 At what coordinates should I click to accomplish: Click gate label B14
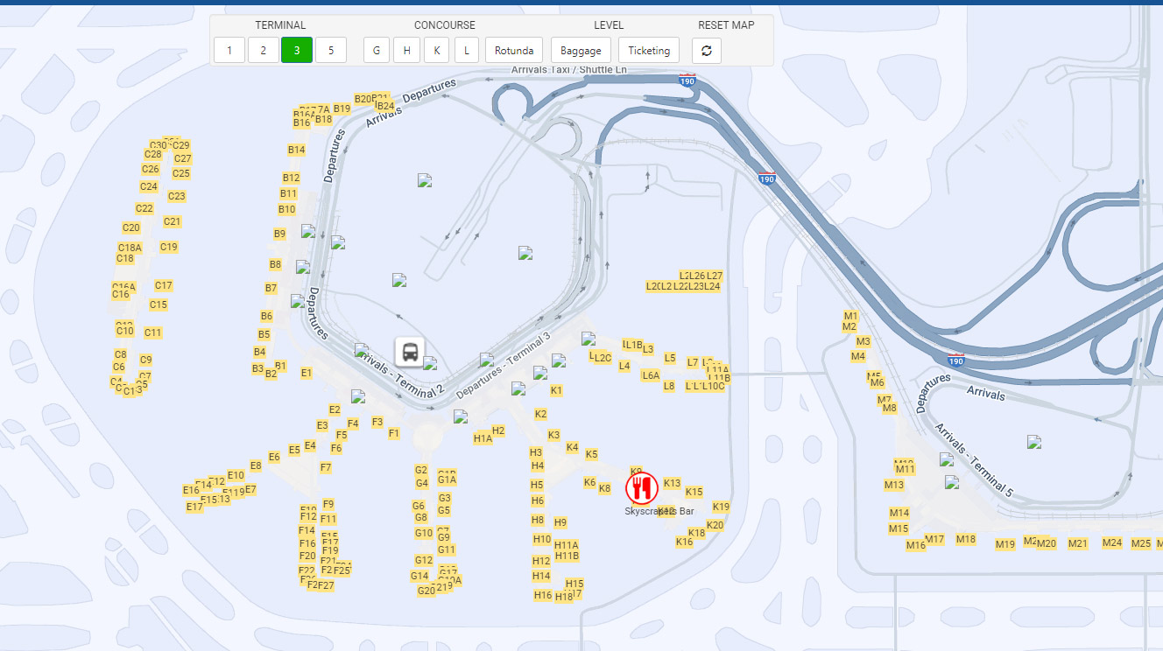[x=296, y=150]
